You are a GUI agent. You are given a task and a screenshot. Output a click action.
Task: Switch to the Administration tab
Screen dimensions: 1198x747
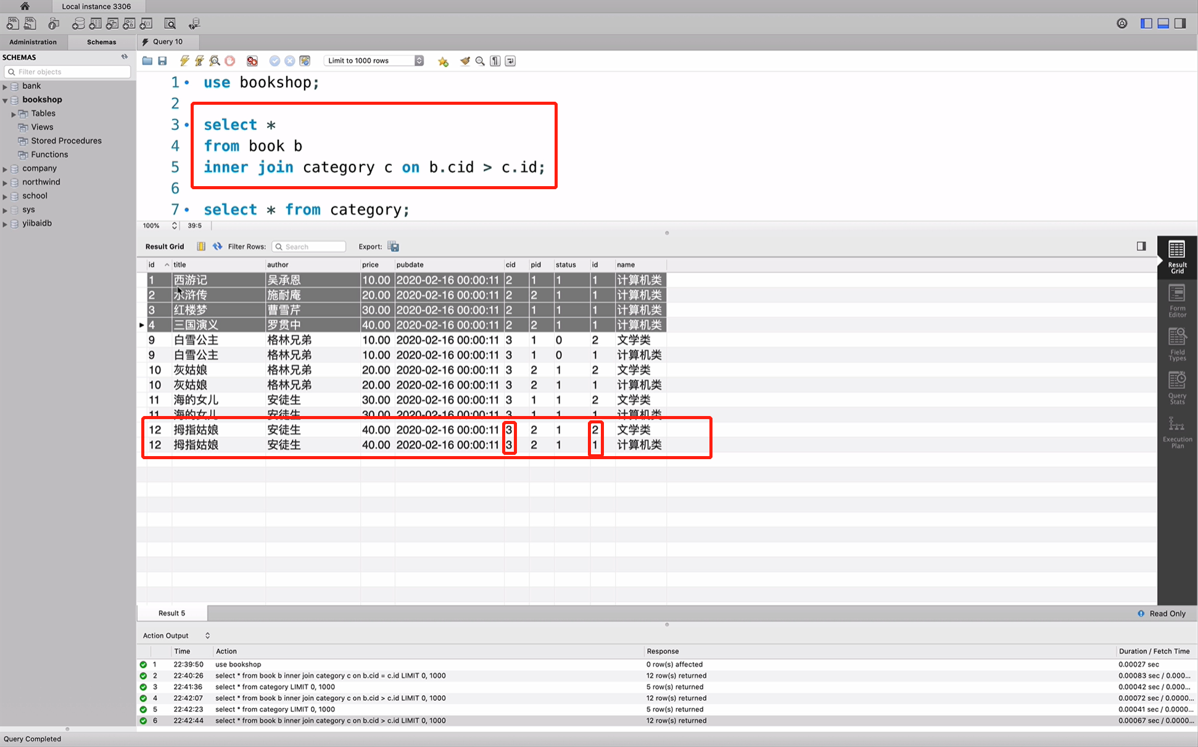pyautogui.click(x=33, y=42)
